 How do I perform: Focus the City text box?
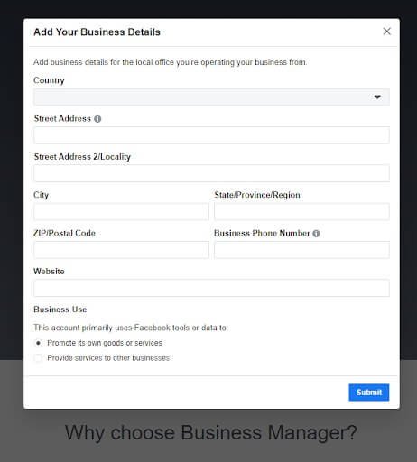click(121, 211)
